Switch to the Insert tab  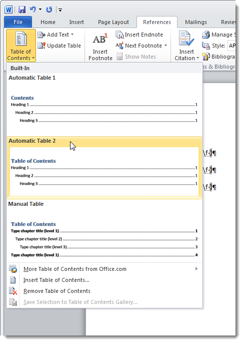pos(76,22)
